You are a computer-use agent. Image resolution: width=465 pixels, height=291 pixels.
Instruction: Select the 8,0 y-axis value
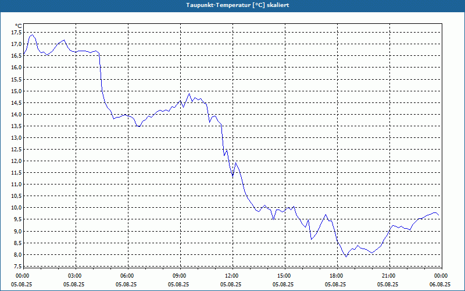click(17, 254)
